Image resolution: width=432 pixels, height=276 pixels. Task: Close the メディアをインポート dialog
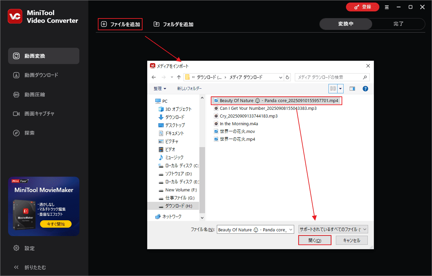368,66
